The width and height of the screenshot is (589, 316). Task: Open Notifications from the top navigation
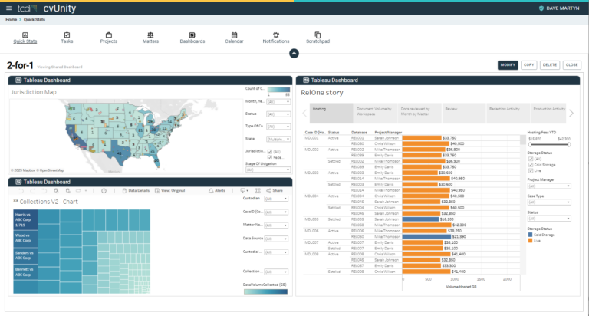click(276, 35)
